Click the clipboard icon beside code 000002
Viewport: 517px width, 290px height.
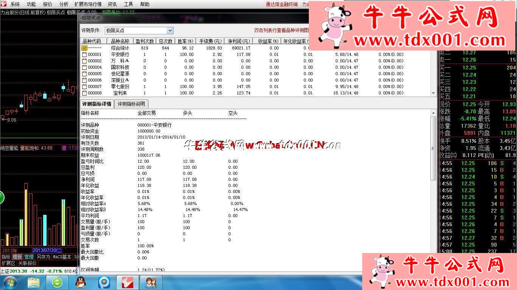(x=84, y=61)
